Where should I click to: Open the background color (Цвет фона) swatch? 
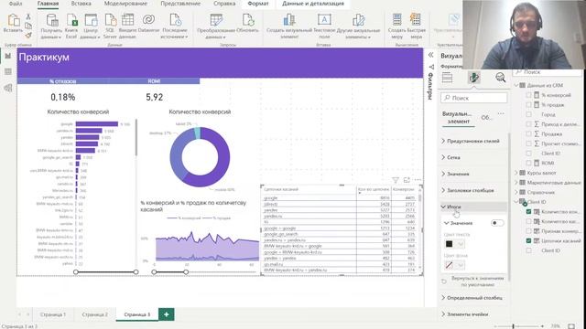tap(454, 265)
